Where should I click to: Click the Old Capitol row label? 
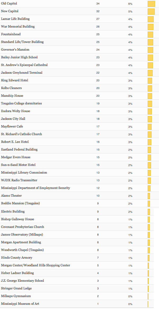click(x=9, y=3)
